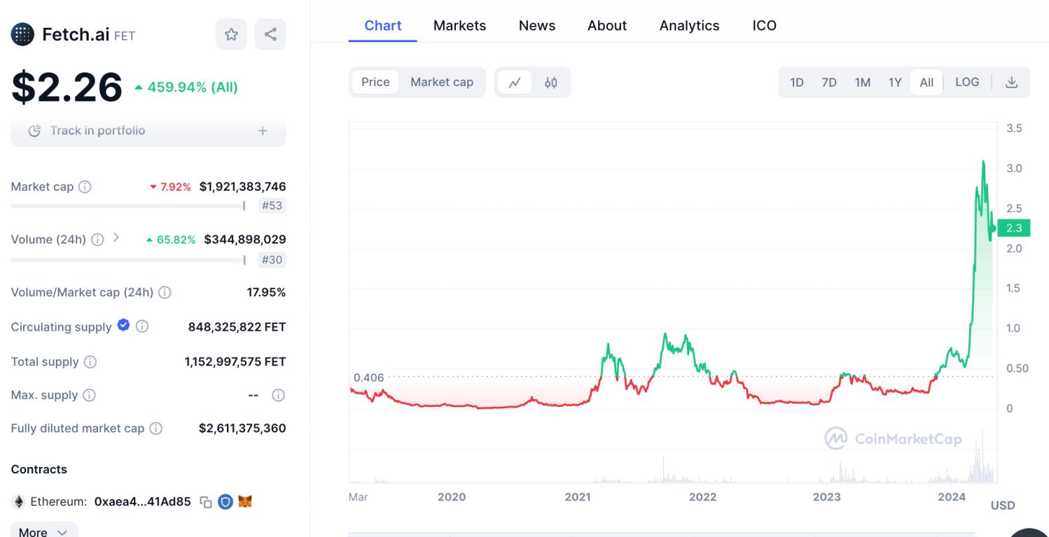This screenshot has height=537, width=1049.
Task: Click the plus icon on Track in portfolio
Action: pyautogui.click(x=263, y=131)
